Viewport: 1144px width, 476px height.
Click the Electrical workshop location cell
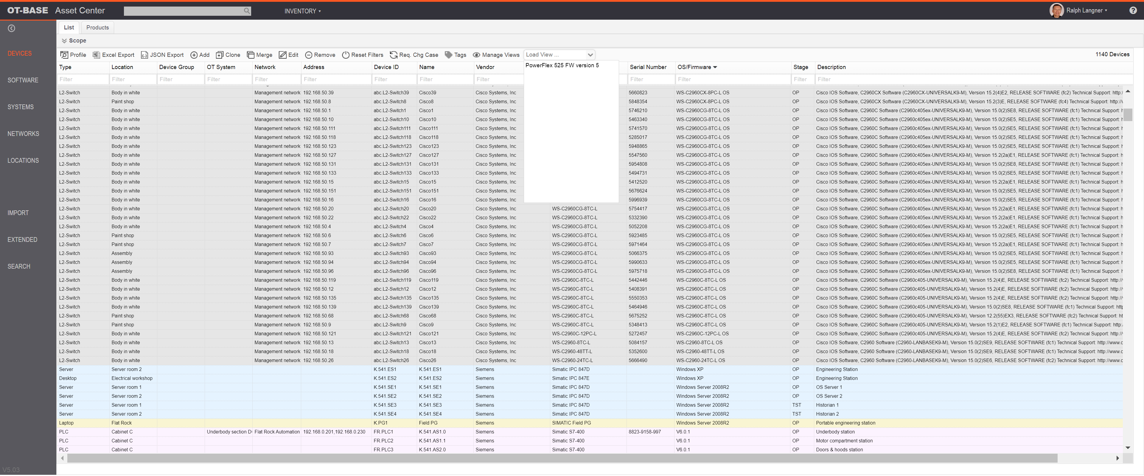click(132, 378)
